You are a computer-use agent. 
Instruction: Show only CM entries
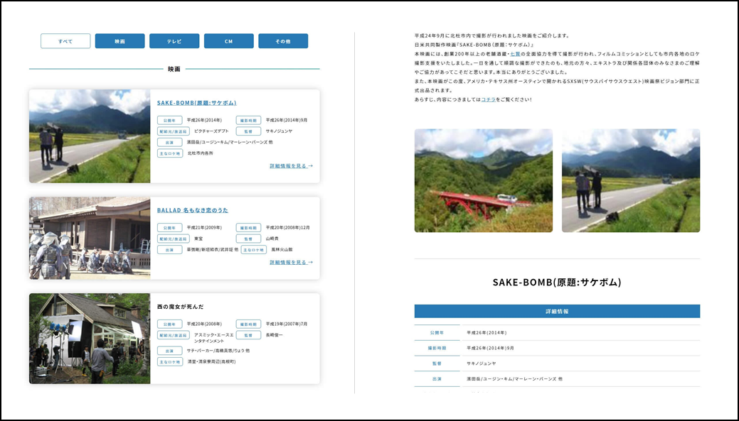pos(228,41)
